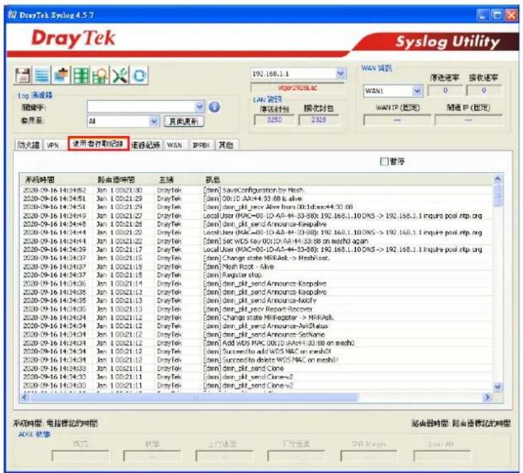523x473 pixels.
Task: Click the blue circular refresh icon
Action: tap(140, 75)
